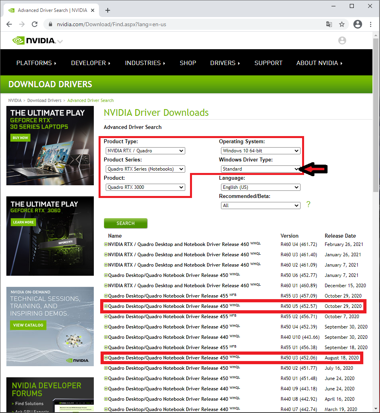Viewport: 380px width, 413px height.
Task: Expand R455 U2 (456.71) driver row
Action: tap(106, 316)
